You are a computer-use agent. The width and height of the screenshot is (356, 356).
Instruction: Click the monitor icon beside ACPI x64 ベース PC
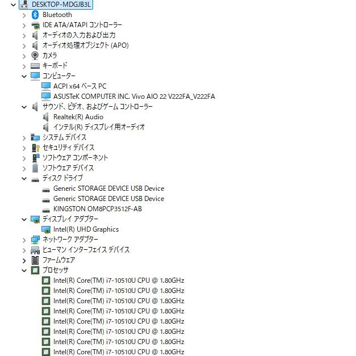pos(46,86)
